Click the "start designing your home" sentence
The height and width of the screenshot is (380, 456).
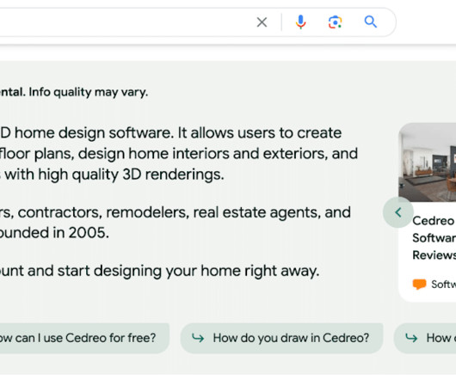(x=159, y=271)
